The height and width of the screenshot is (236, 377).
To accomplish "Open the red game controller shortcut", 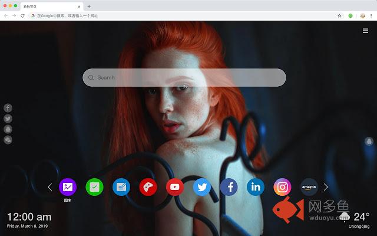I will point(148,187).
